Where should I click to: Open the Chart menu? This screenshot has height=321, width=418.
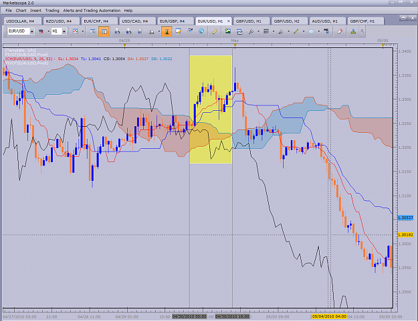(21, 11)
